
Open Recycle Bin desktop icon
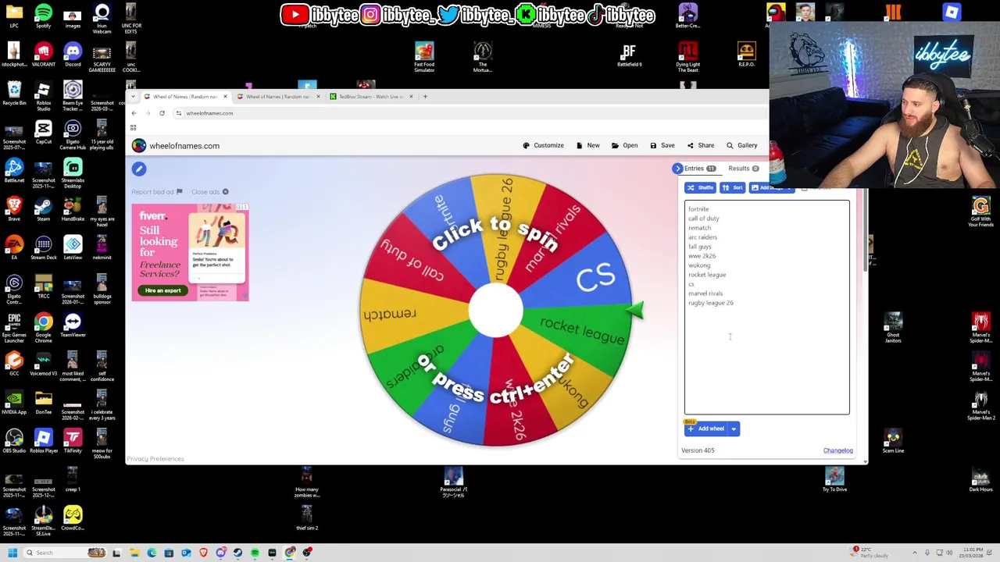click(13, 94)
